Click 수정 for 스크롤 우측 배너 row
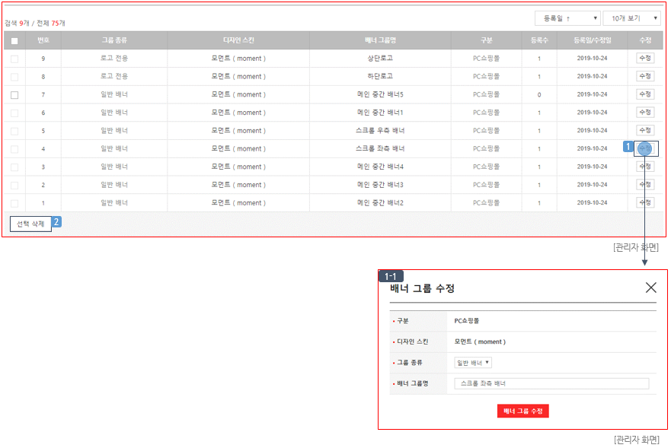671x448 pixels. (x=645, y=130)
